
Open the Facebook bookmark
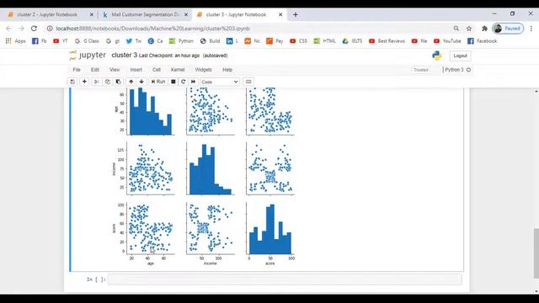pos(483,41)
